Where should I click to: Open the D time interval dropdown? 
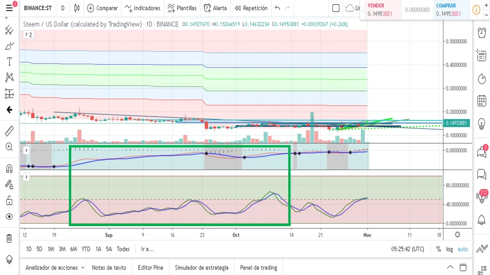click(63, 8)
